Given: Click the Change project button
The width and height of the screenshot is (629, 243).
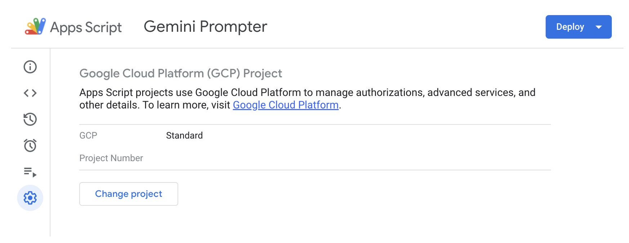Looking at the screenshot, I should 129,194.
